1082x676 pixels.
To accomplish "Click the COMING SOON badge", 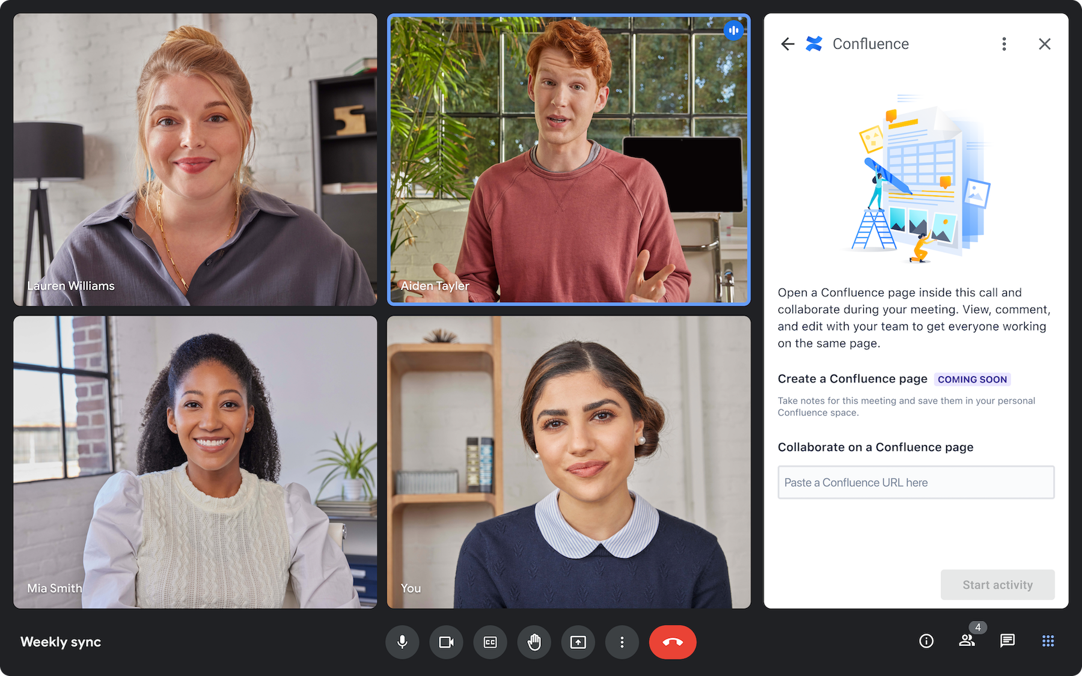I will [972, 379].
